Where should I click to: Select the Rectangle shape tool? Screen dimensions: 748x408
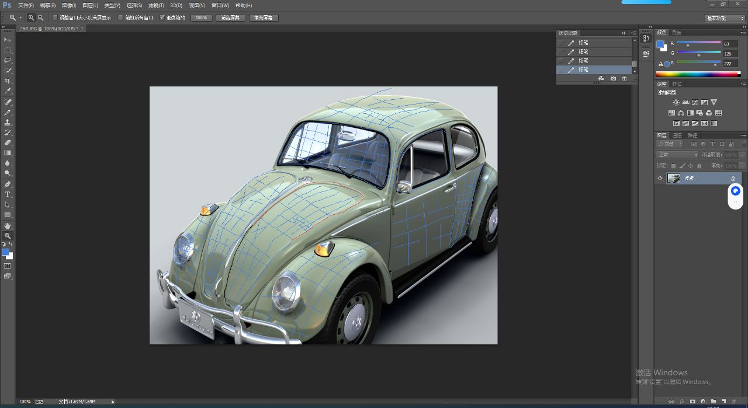coord(8,215)
